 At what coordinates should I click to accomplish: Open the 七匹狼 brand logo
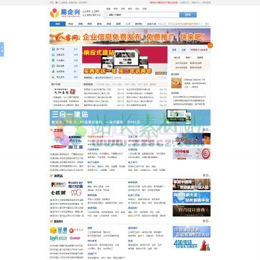[58, 192]
